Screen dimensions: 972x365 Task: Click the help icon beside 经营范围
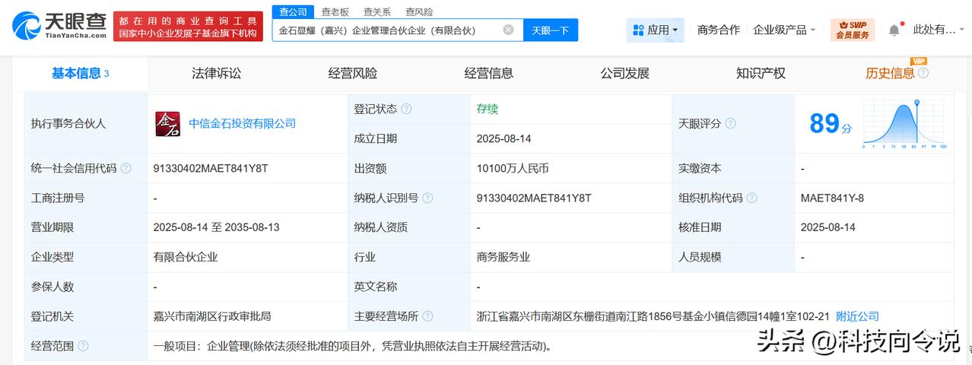pyautogui.click(x=82, y=346)
